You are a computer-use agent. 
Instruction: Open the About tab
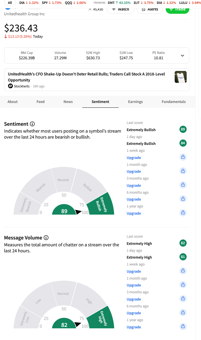click(13, 102)
